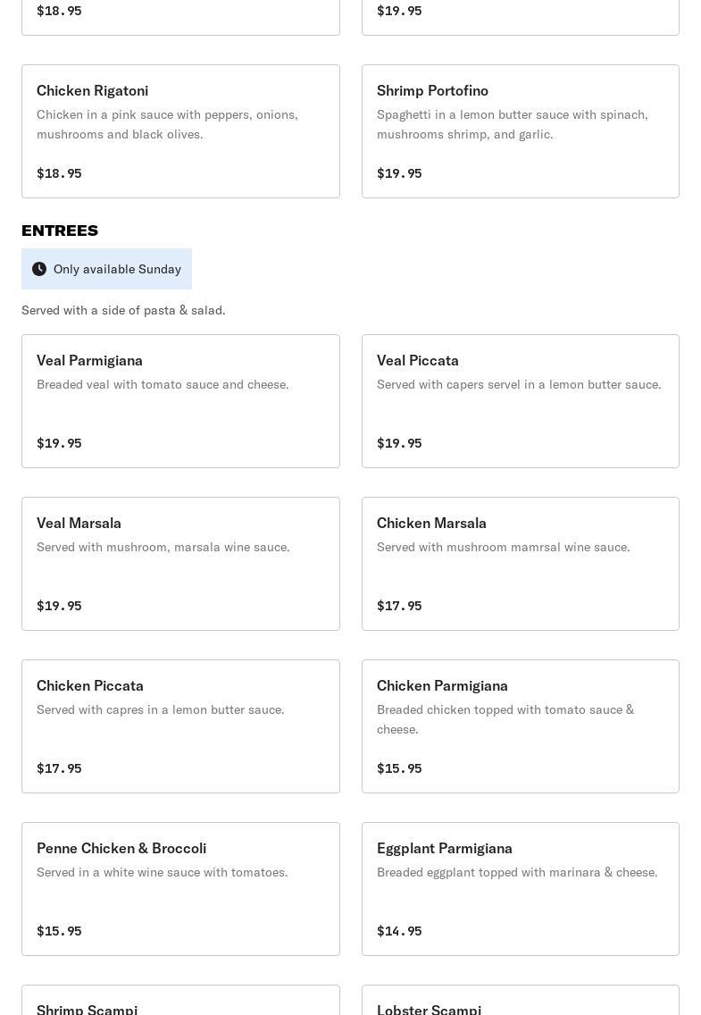The width and height of the screenshot is (701, 1015).
Task: Select the Chicken Marsala entree card
Action: (520, 564)
